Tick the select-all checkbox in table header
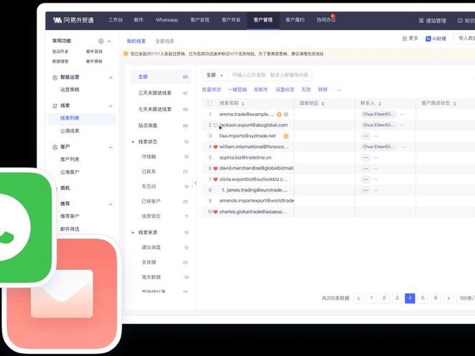The image size is (475, 356). pos(210,103)
